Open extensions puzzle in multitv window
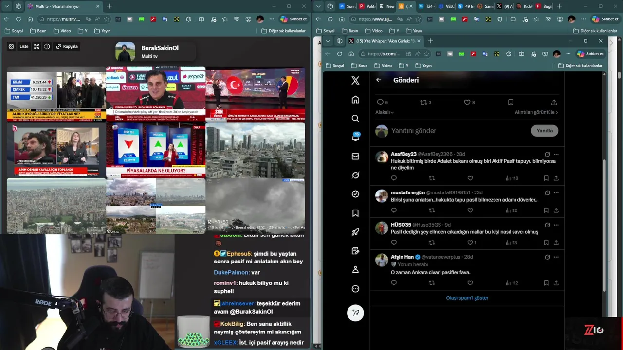Viewport: 623px width, 350px height. pyautogui.click(x=188, y=19)
